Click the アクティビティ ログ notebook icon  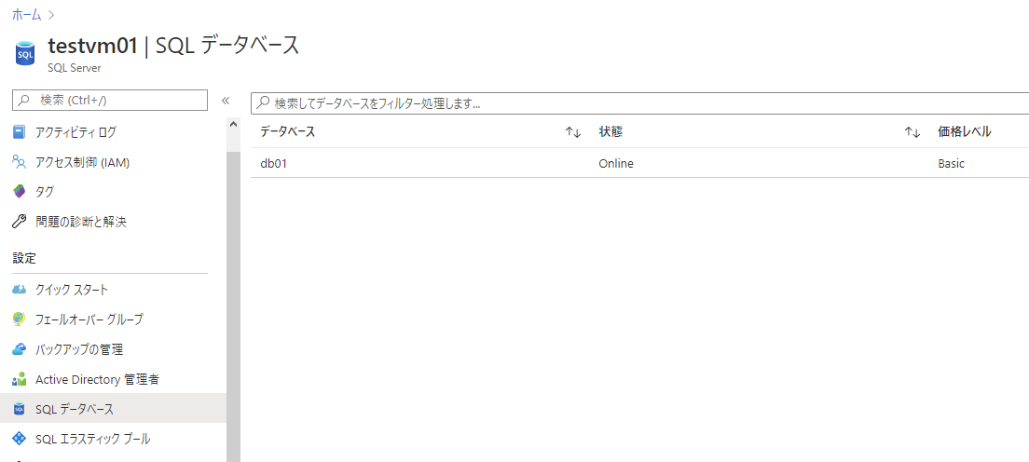tap(19, 132)
